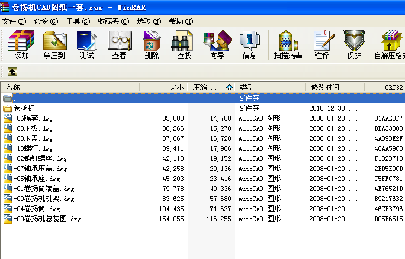This screenshot has height=259, width=405.
Task: Show archive 信息 (Info)
Action: coord(249,44)
